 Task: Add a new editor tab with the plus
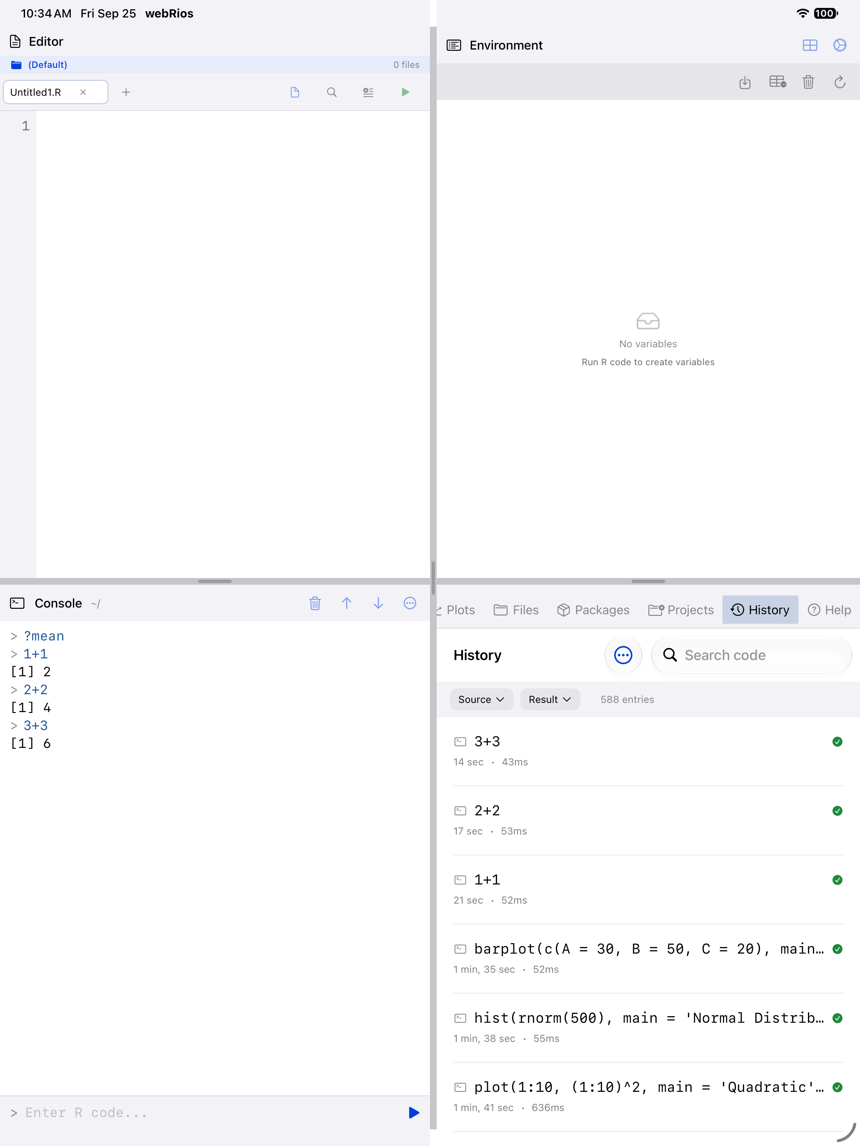[x=126, y=92]
